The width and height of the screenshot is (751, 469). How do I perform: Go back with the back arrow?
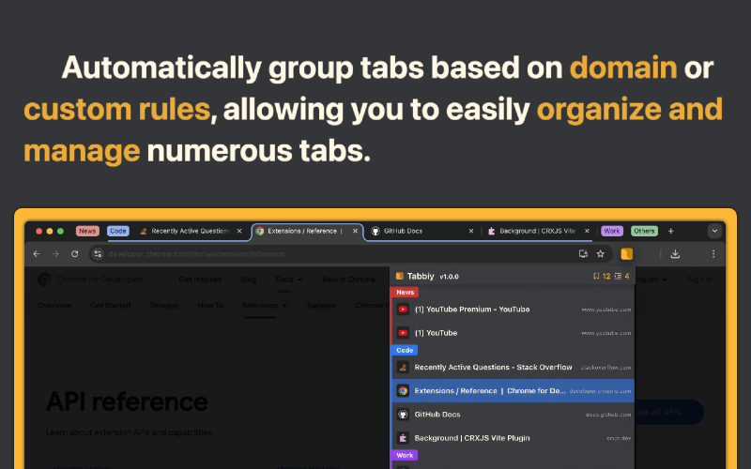[x=37, y=254]
